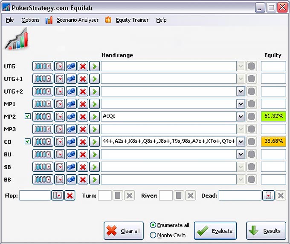The height and width of the screenshot is (244, 290).
Task: Uncheck the CO player checkbox
Action: pos(28,141)
